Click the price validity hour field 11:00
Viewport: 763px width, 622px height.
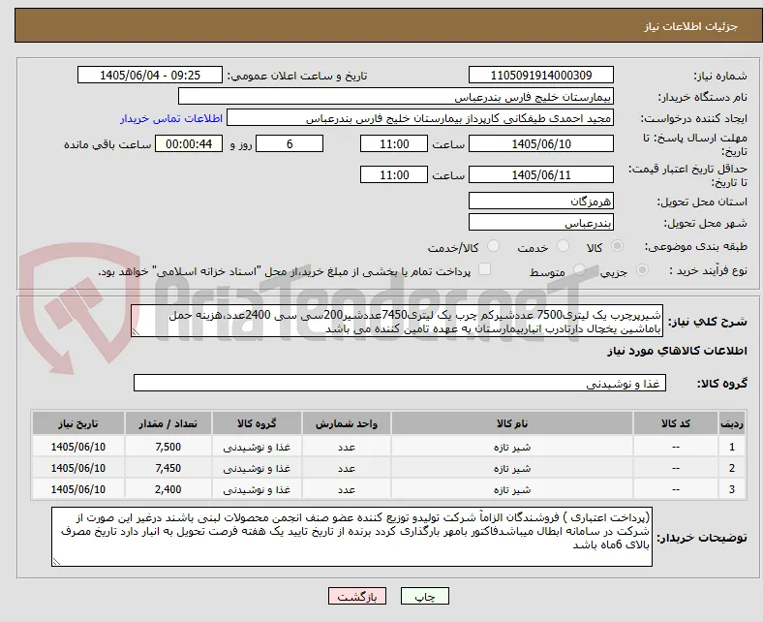point(394,174)
